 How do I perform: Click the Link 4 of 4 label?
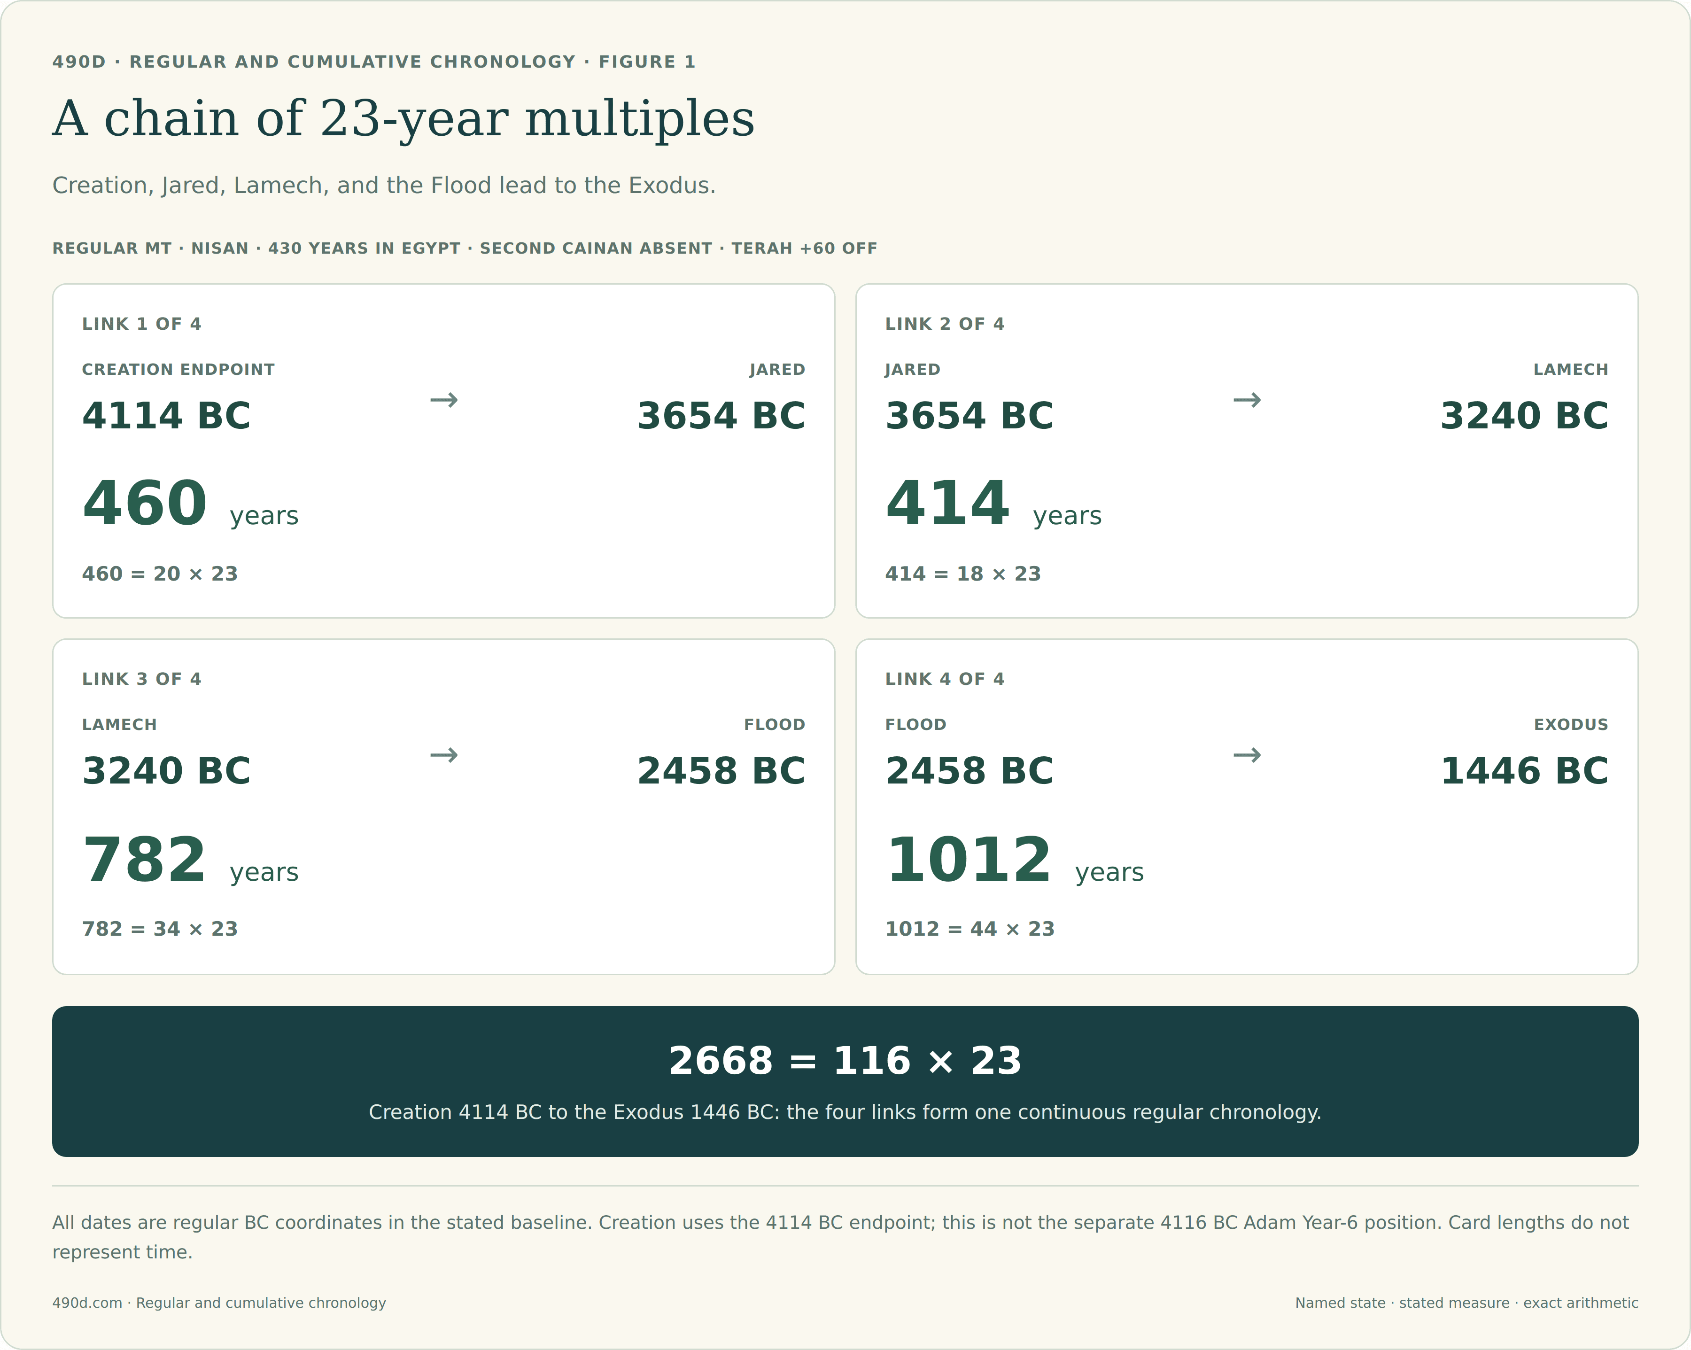pos(945,679)
